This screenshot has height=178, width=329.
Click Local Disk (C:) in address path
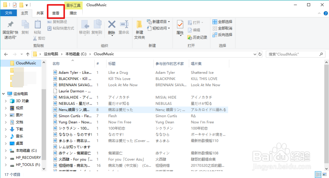point(76,54)
